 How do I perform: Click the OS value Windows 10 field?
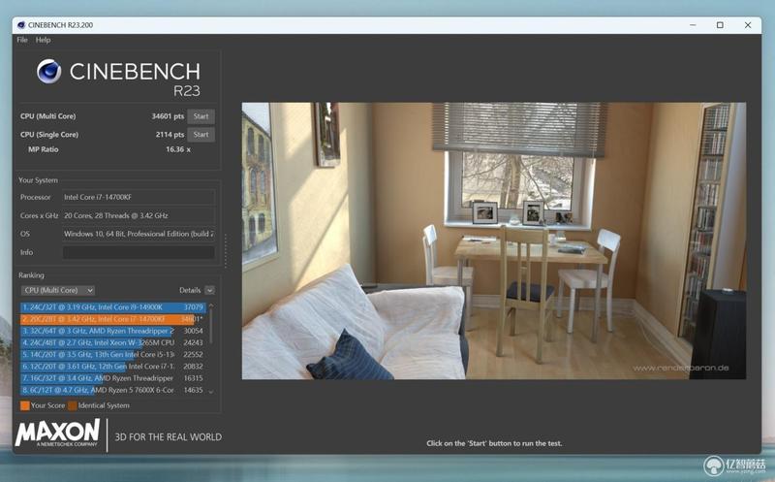139,234
